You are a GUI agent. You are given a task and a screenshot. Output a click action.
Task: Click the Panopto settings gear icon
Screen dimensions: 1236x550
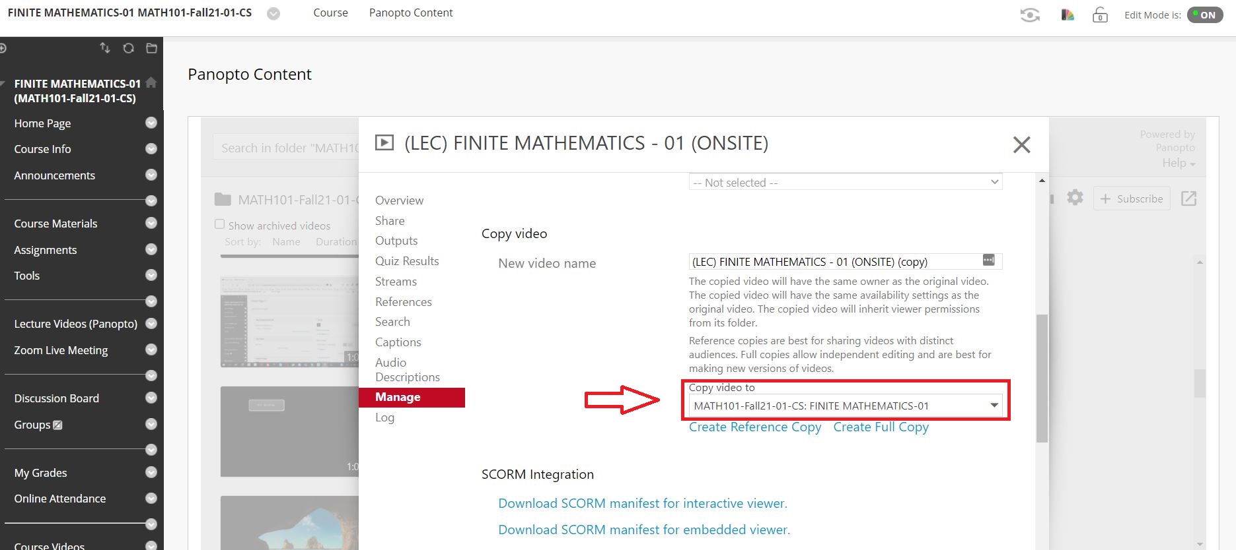(1075, 198)
